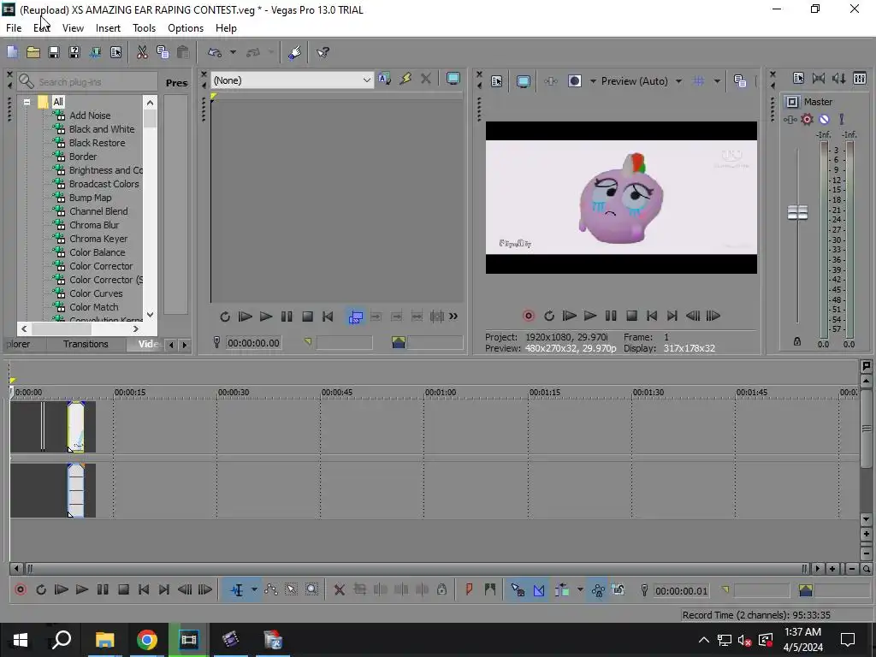Open Chrome from the taskbar
This screenshot has height=657, width=876.
coord(146,640)
